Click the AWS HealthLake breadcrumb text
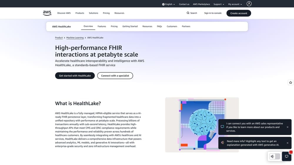This screenshot has width=294, height=165. pyautogui.click(x=95, y=38)
